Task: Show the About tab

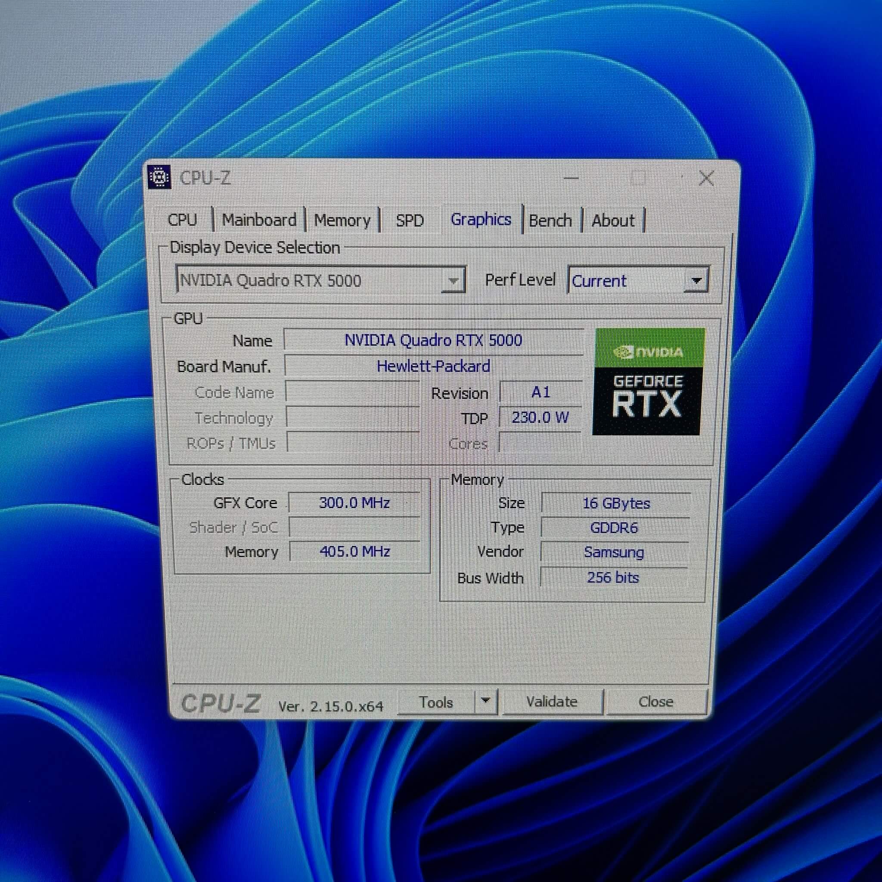Action: 613,221
